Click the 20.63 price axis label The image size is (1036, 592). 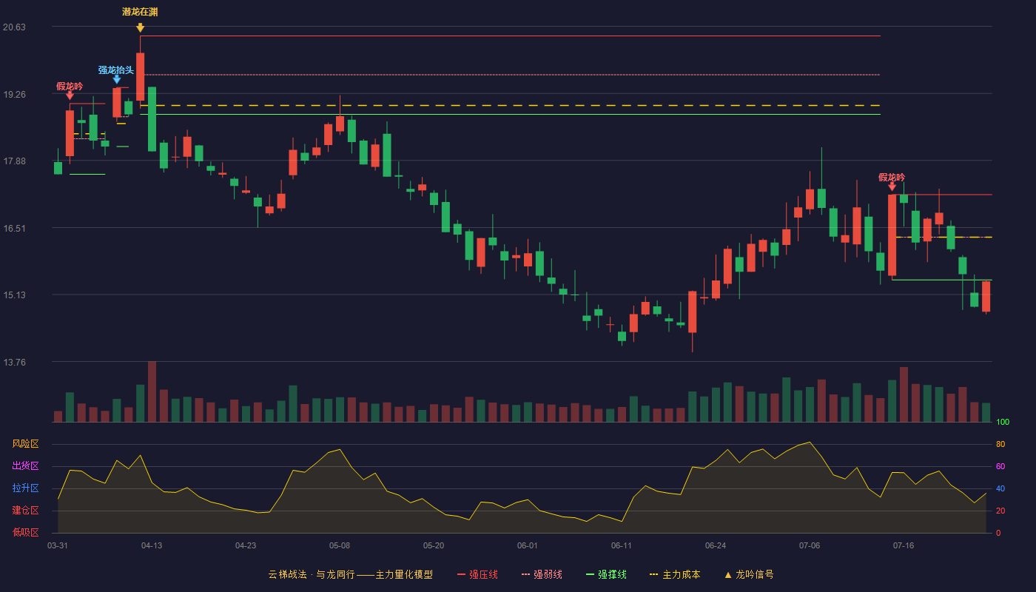coord(14,27)
